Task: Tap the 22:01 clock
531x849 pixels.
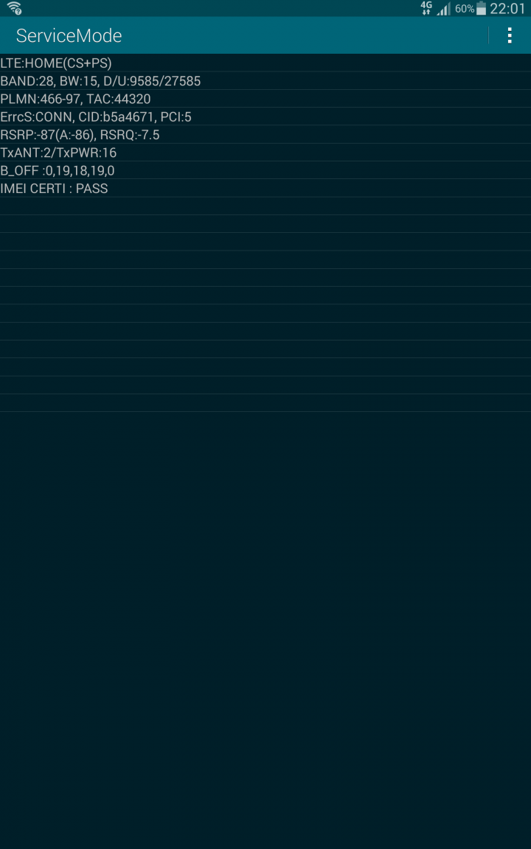Action: coord(507,9)
